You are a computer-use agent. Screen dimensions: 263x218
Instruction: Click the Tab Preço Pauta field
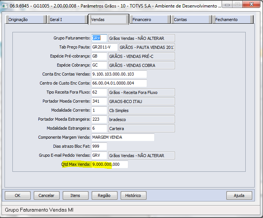click(x=104, y=47)
